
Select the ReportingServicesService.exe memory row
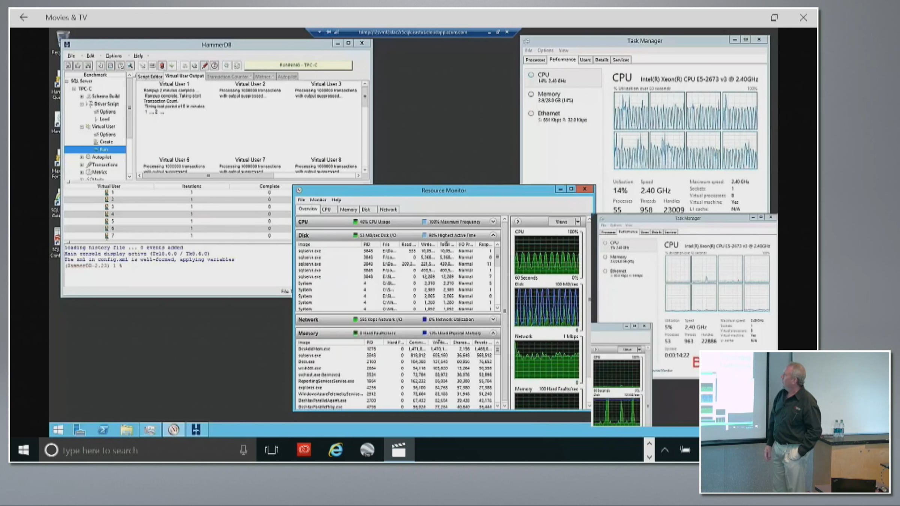[x=395, y=381]
